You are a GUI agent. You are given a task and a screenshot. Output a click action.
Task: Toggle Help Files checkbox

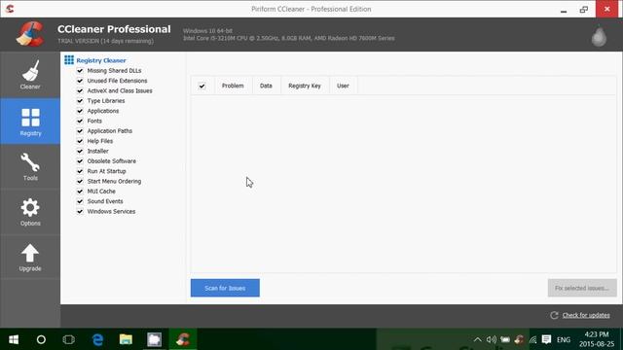pyautogui.click(x=80, y=141)
